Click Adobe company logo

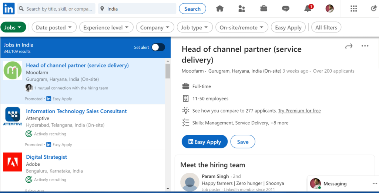click(x=13, y=162)
